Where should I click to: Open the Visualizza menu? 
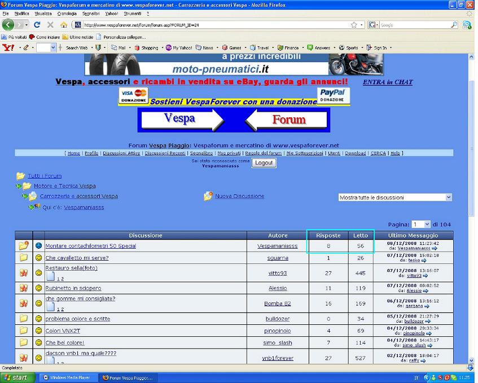[43, 14]
